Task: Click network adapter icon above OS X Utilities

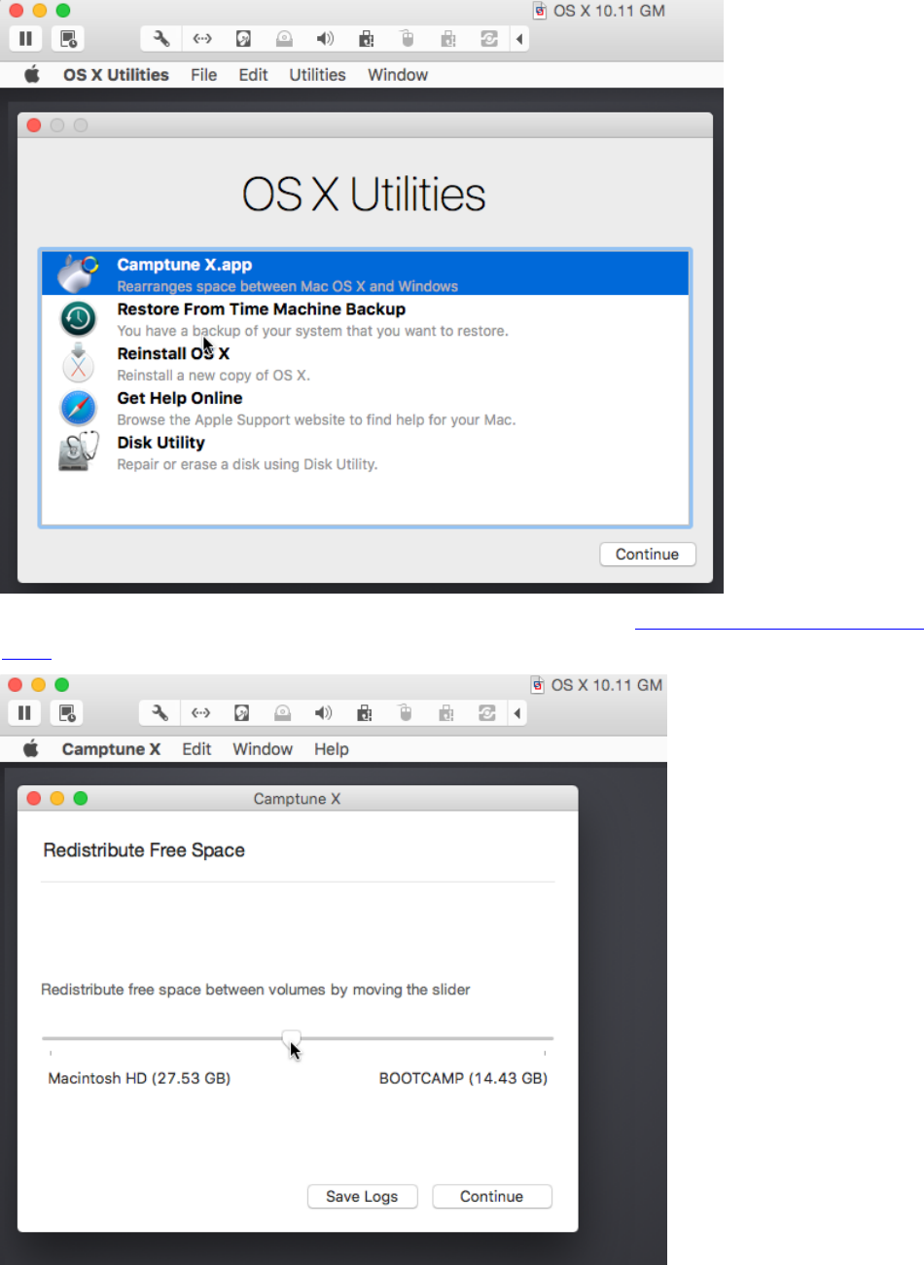Action: [202, 39]
